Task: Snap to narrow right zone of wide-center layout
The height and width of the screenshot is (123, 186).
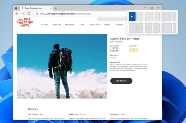Action: pos(174,28)
